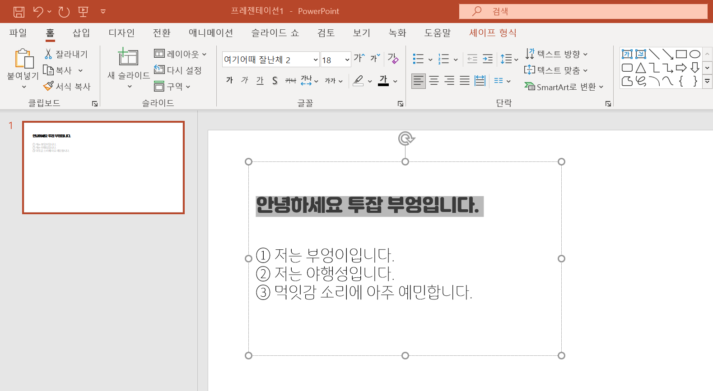Open the 단락 dialog launcher
The width and height of the screenshot is (713, 391).
tap(608, 104)
